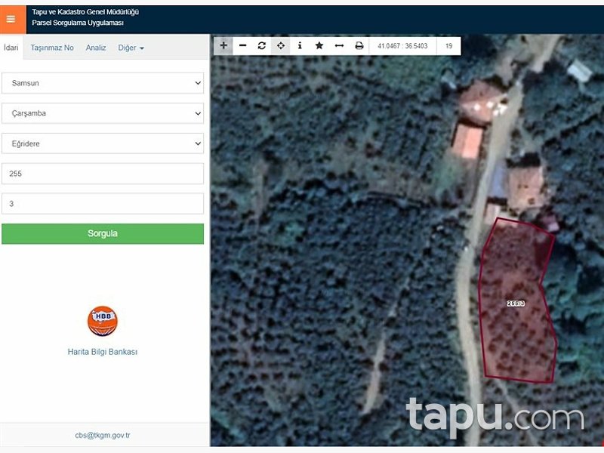Click the cbs@tkgm.gov.tr email link
This screenshot has height=453, width=604.
tap(103, 436)
